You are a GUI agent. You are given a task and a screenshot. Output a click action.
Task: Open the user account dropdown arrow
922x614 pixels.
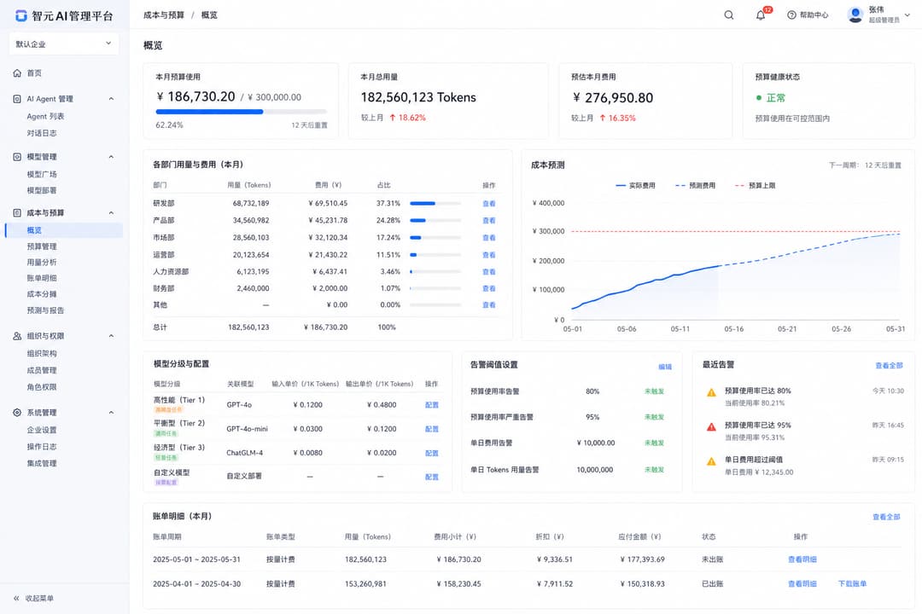point(907,15)
